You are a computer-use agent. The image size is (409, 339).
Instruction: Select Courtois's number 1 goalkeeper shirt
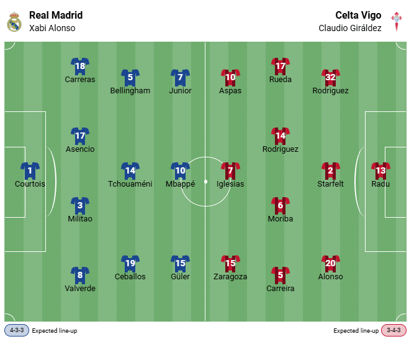(x=30, y=170)
